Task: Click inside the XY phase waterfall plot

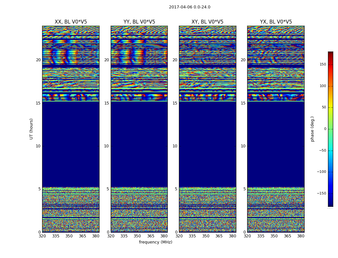Action: coord(208,129)
